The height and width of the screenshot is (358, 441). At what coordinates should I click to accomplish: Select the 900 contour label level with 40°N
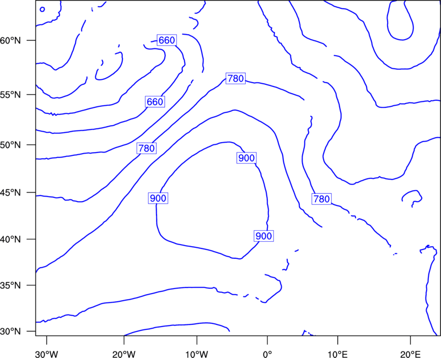pyautogui.click(x=263, y=236)
